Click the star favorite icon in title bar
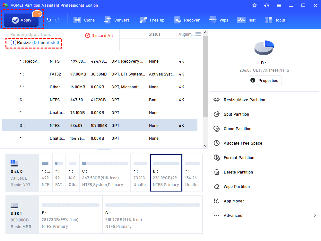The height and width of the screenshot is (241, 321). (x=255, y=5)
